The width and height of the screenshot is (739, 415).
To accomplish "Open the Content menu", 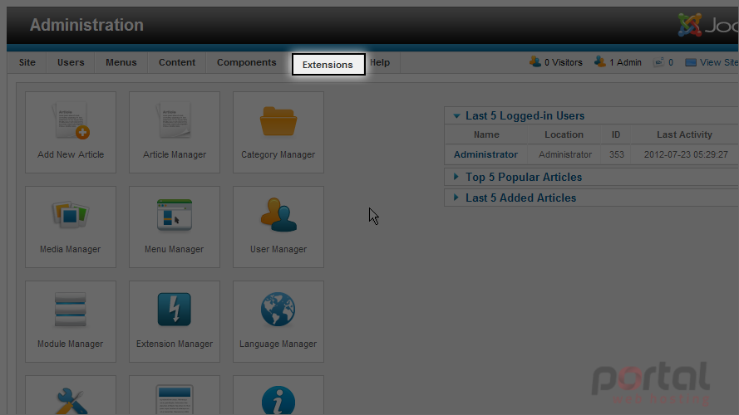I will tap(177, 62).
